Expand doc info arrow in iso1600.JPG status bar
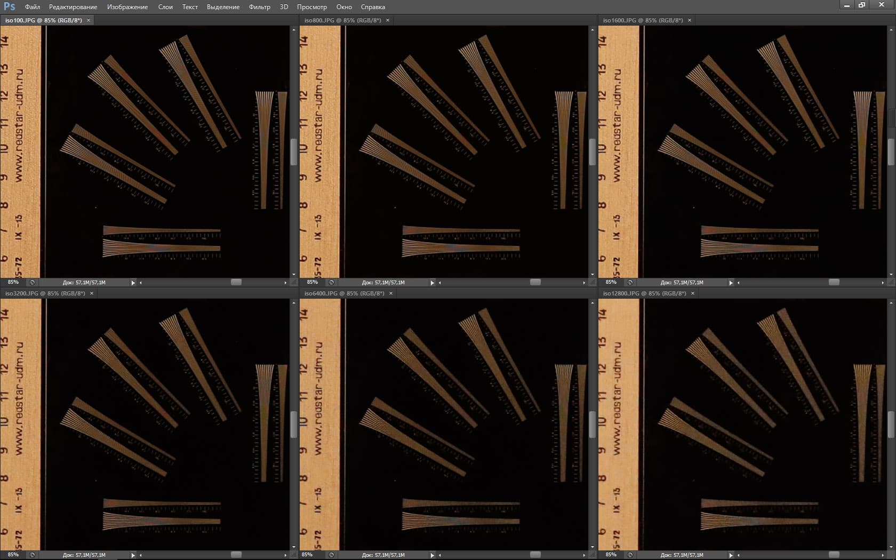Viewport: 896px width, 560px height. [731, 283]
